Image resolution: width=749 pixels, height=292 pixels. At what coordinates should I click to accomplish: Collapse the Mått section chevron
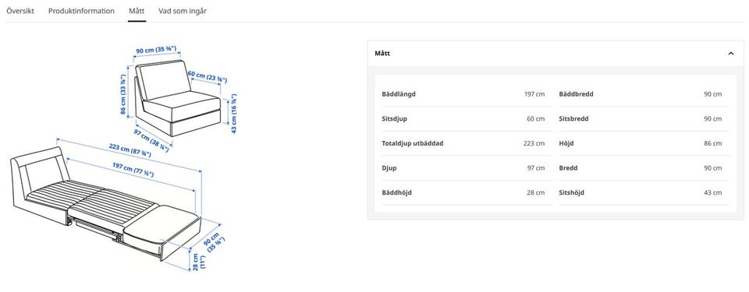coord(730,54)
